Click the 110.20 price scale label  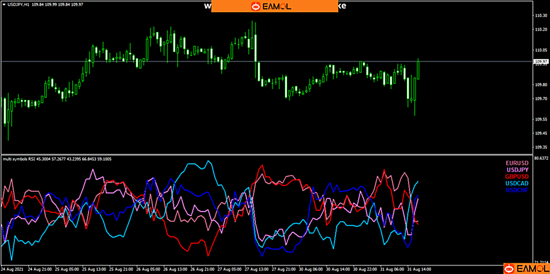coord(541,30)
